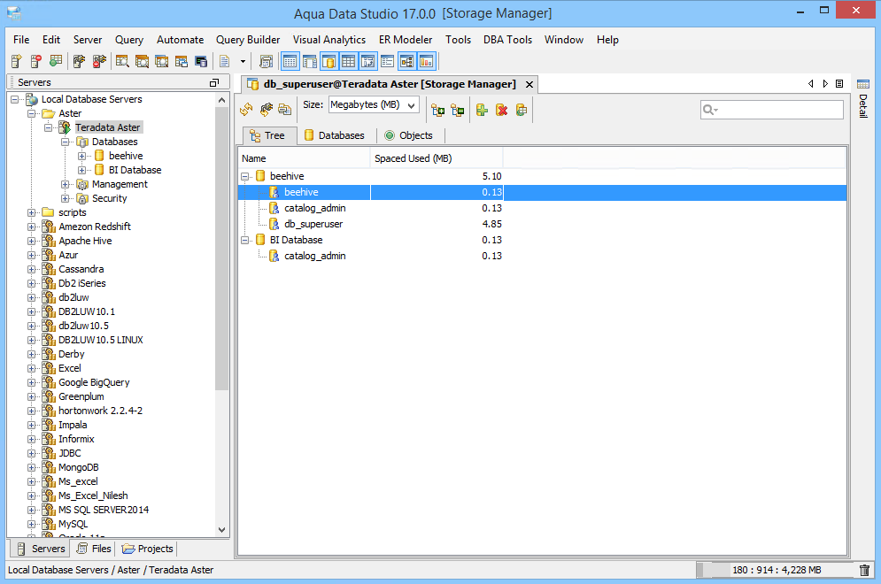The height and width of the screenshot is (584, 881).
Task: Click the Servers tree vertical scrollbar thumb
Action: pyautogui.click(x=221, y=249)
